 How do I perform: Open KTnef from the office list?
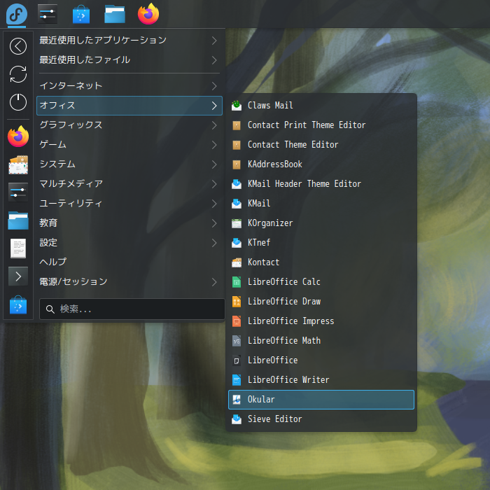pyautogui.click(x=321, y=243)
